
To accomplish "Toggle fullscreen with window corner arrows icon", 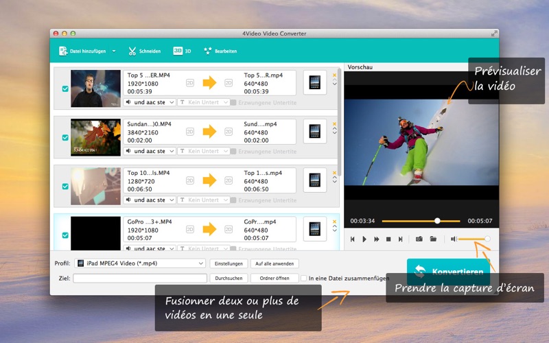I will 494,34.
